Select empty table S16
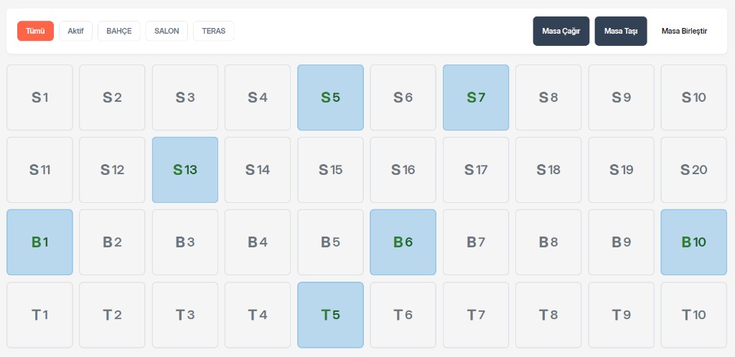The height and width of the screenshot is (357, 735). click(x=403, y=170)
